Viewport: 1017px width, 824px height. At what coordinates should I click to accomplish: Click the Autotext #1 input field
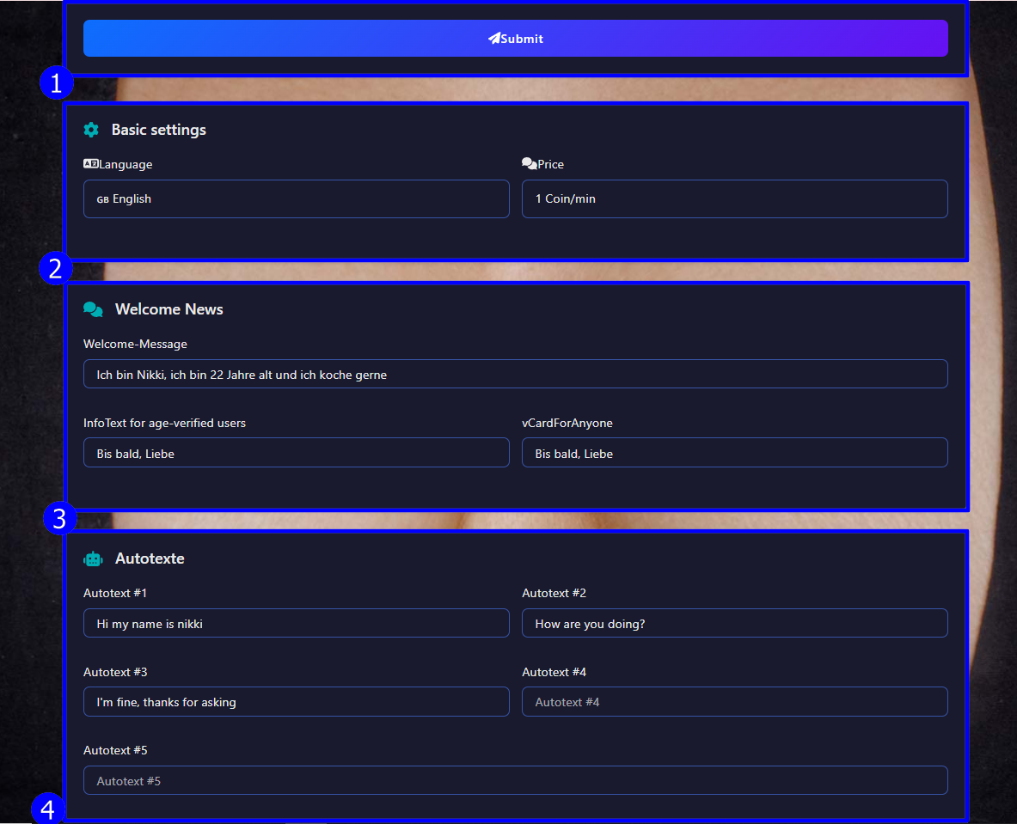(x=296, y=624)
